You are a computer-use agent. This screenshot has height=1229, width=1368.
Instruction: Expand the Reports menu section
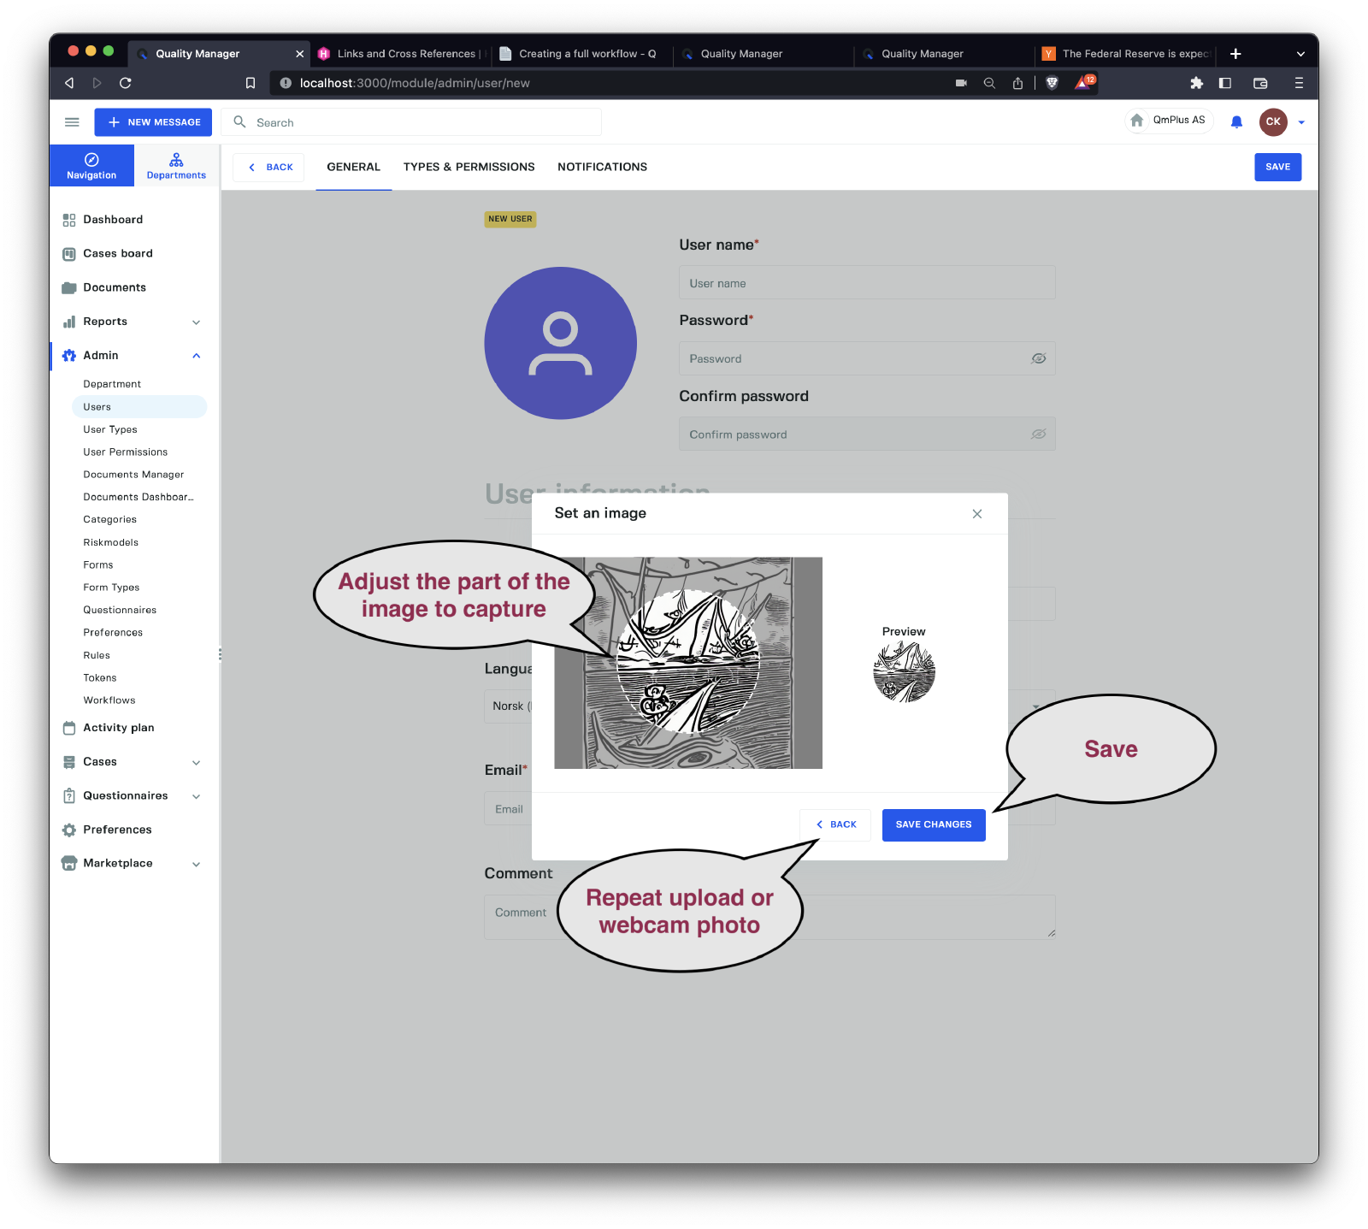[196, 322]
